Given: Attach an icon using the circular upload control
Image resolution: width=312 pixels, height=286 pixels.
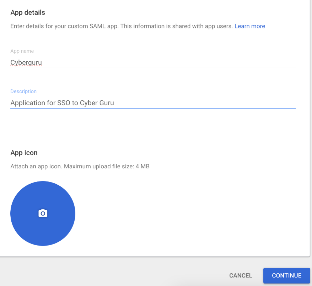Looking at the screenshot, I should pyautogui.click(x=43, y=213).
